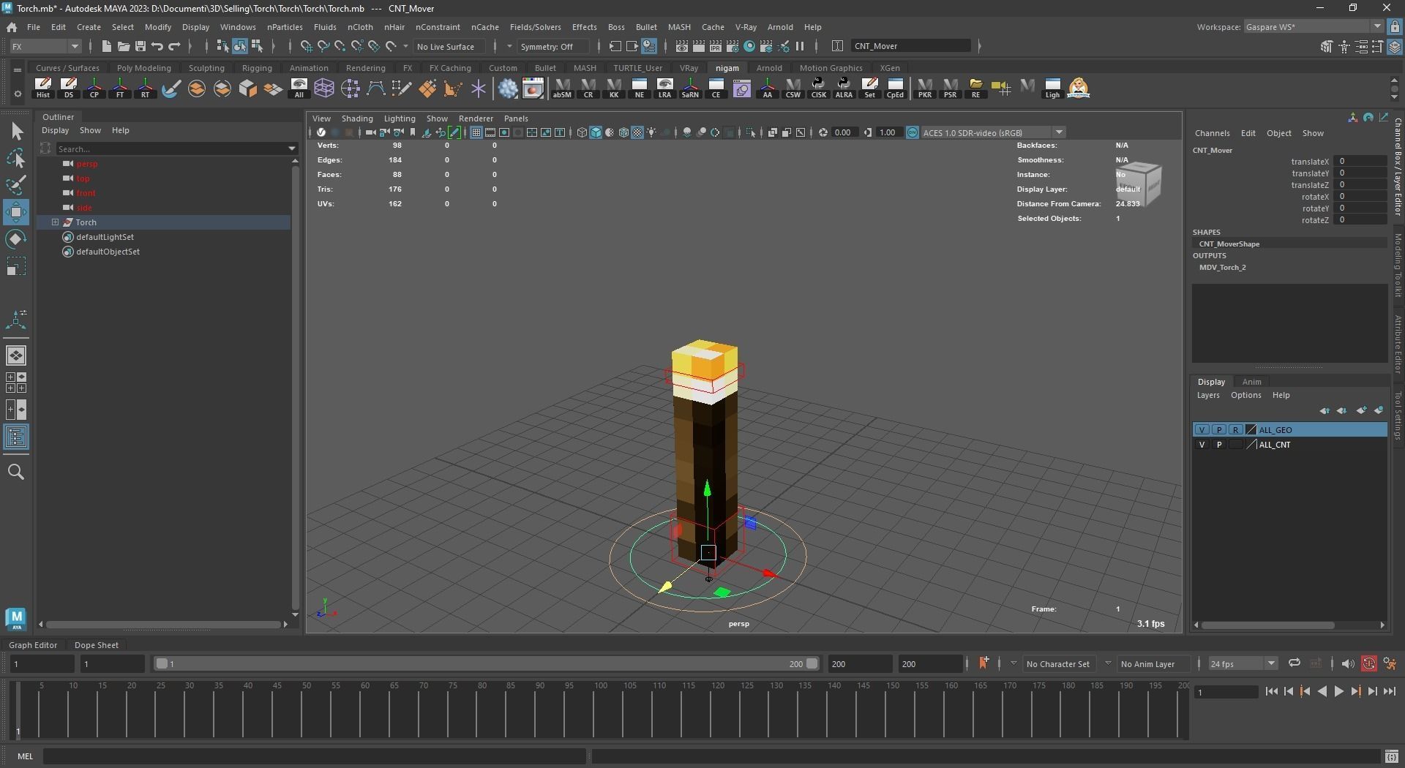The height and width of the screenshot is (768, 1405).
Task: Click the FT freeze transform shelf button
Action: [x=120, y=89]
